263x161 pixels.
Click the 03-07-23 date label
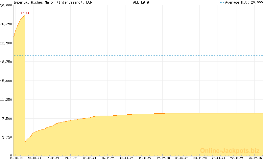coord(182,158)
